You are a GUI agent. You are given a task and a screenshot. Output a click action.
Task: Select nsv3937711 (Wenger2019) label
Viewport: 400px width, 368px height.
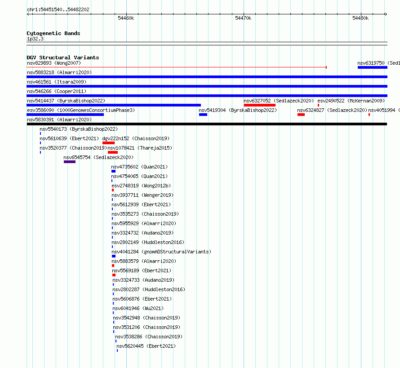tap(142, 195)
